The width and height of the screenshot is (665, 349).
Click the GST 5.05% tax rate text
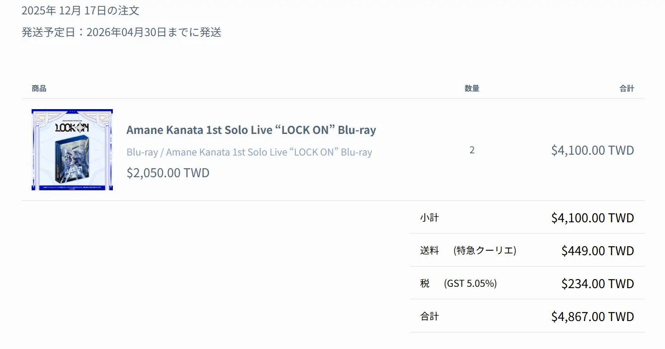point(470,284)
